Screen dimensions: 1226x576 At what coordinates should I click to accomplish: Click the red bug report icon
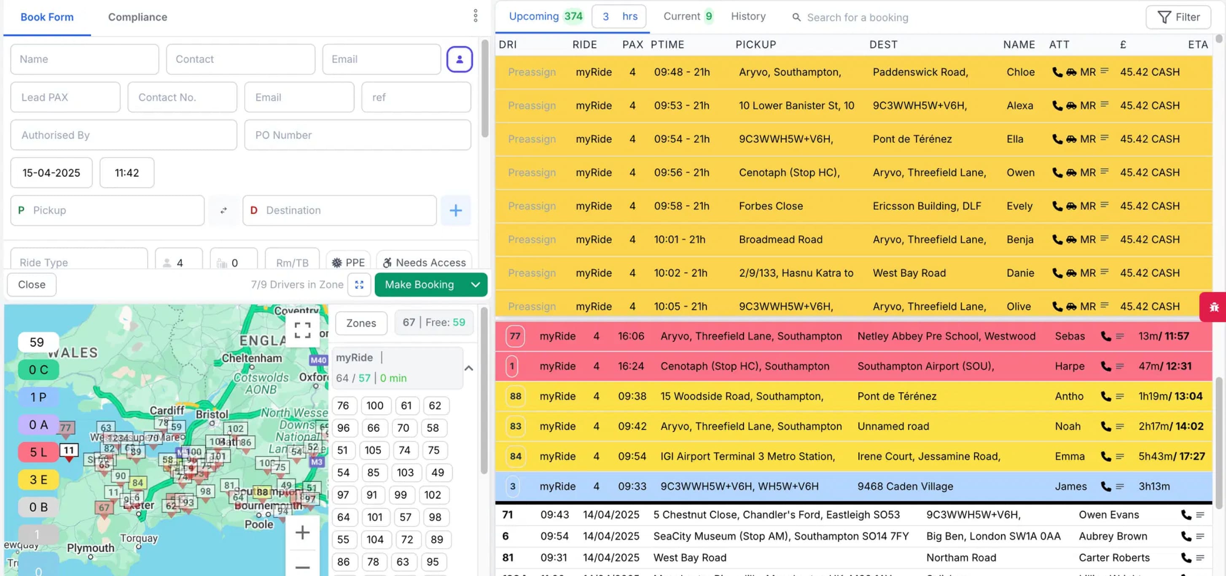[1214, 307]
